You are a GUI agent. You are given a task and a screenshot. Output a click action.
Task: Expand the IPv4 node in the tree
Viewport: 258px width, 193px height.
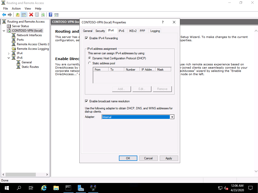pos(9,54)
